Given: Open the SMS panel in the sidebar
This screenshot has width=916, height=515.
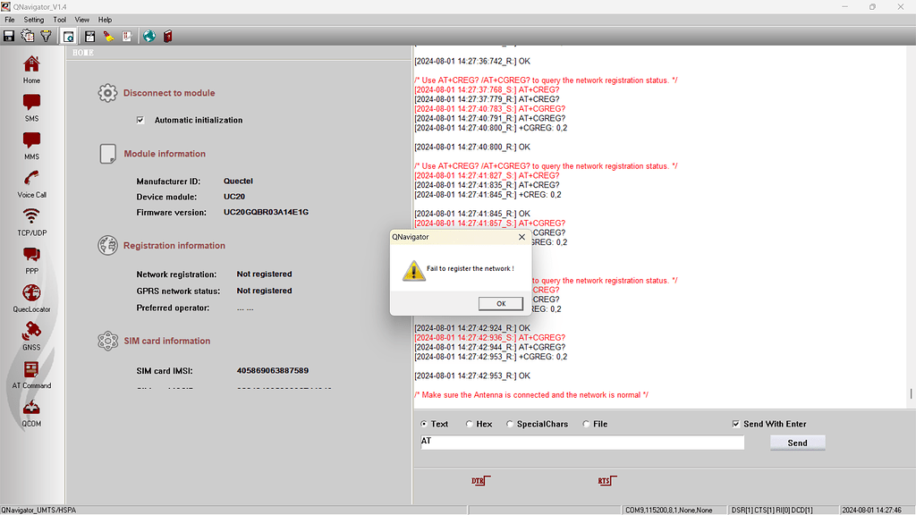Looking at the screenshot, I should (x=30, y=106).
